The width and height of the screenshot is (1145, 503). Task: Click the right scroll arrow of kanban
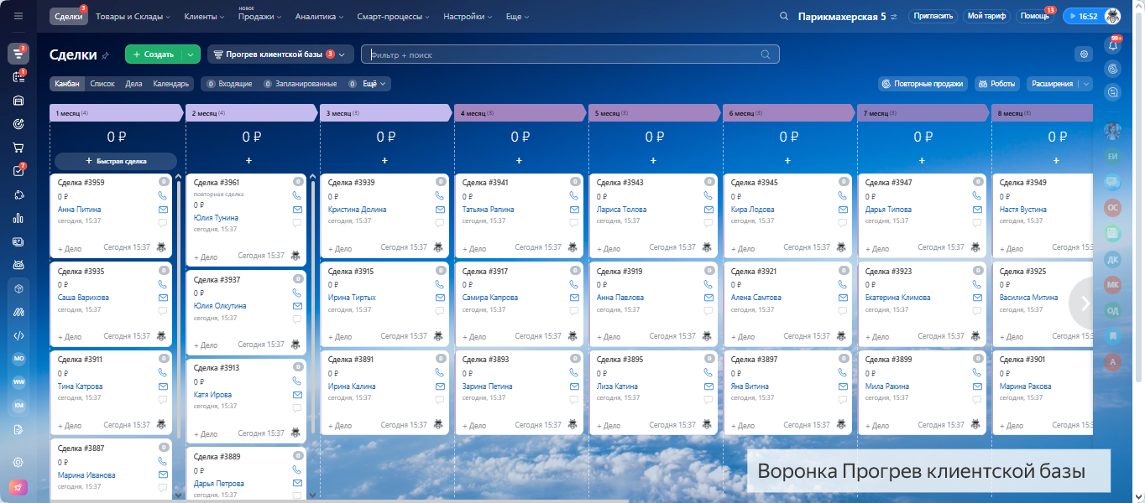tap(1085, 303)
